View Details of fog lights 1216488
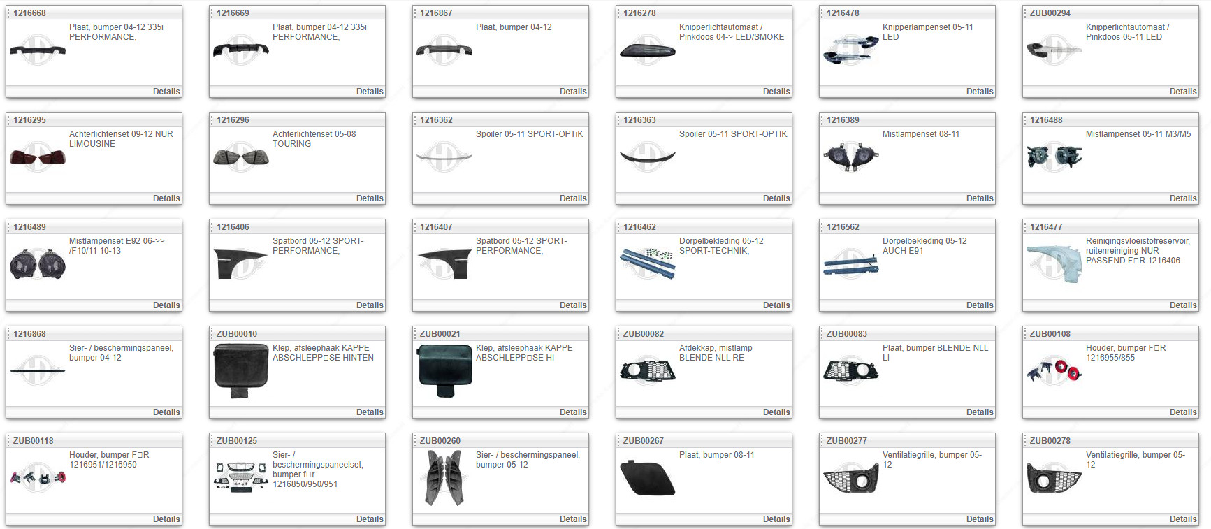 [x=1182, y=198]
